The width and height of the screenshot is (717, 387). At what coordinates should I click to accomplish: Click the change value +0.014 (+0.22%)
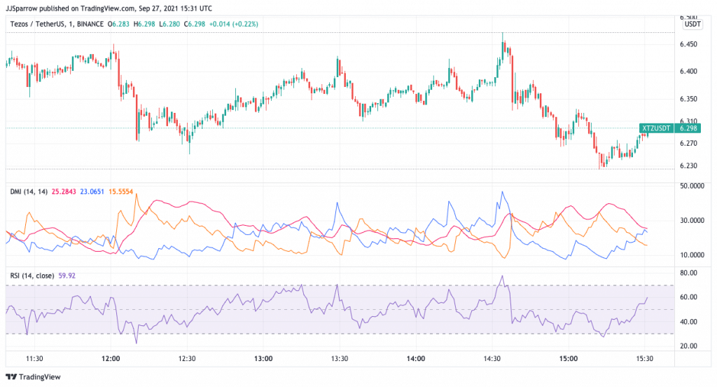click(234, 24)
